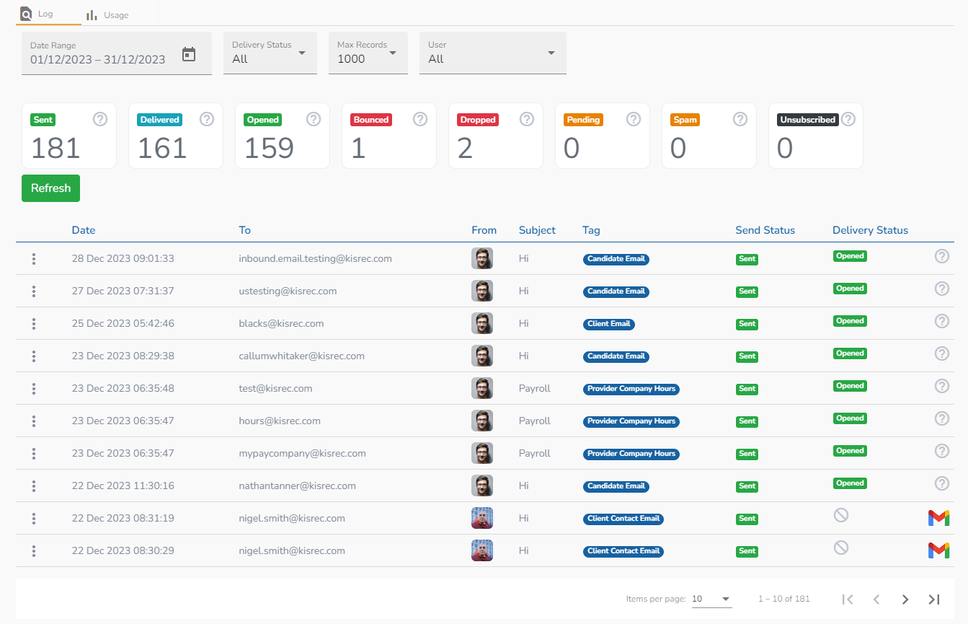
Task: Click the help icon on the Bounced card
Action: [420, 119]
